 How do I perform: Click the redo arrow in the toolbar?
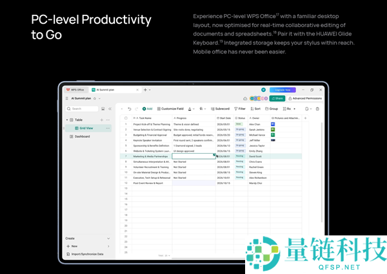click(x=137, y=109)
